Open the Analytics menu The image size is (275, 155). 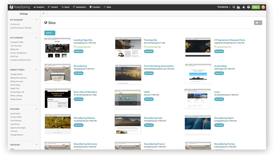click(39, 7)
